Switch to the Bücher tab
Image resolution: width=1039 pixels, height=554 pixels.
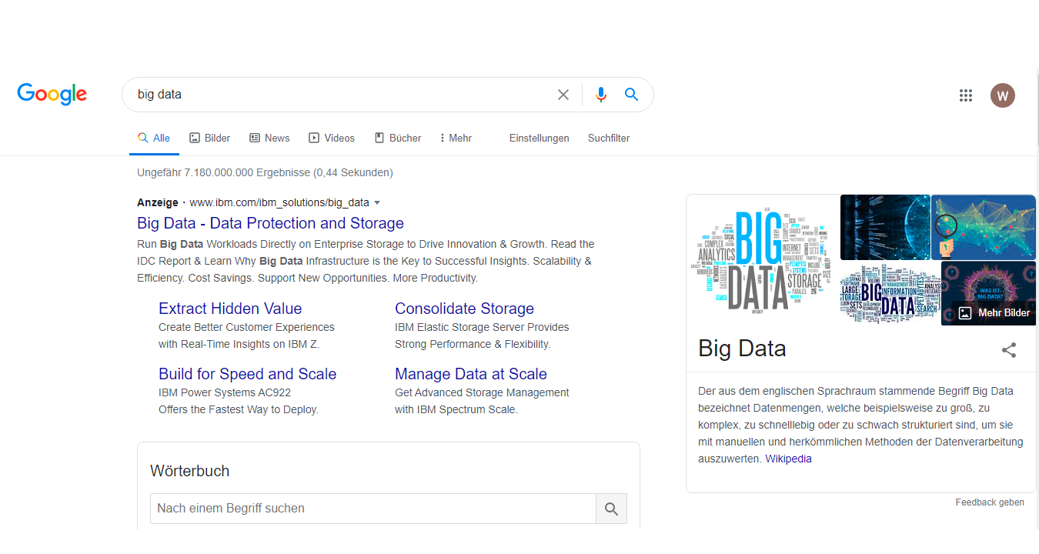coord(398,138)
